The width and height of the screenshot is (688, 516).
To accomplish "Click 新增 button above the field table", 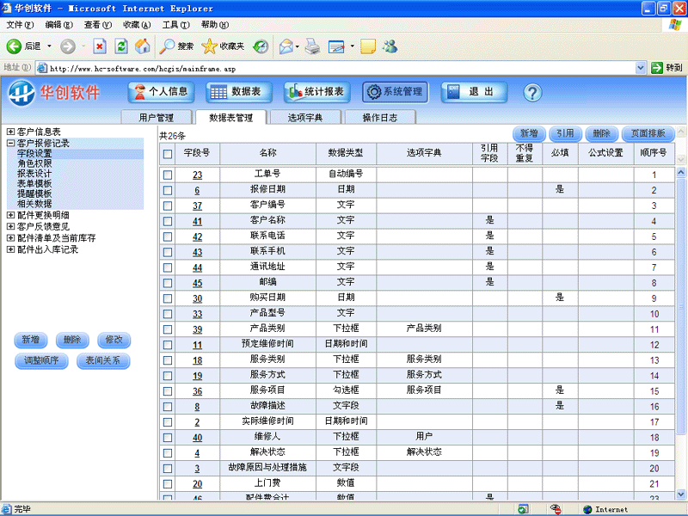I will tap(529, 133).
